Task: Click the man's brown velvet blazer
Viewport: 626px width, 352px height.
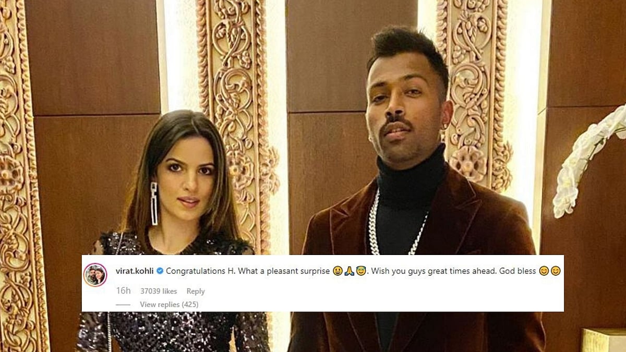Action: 417,261
